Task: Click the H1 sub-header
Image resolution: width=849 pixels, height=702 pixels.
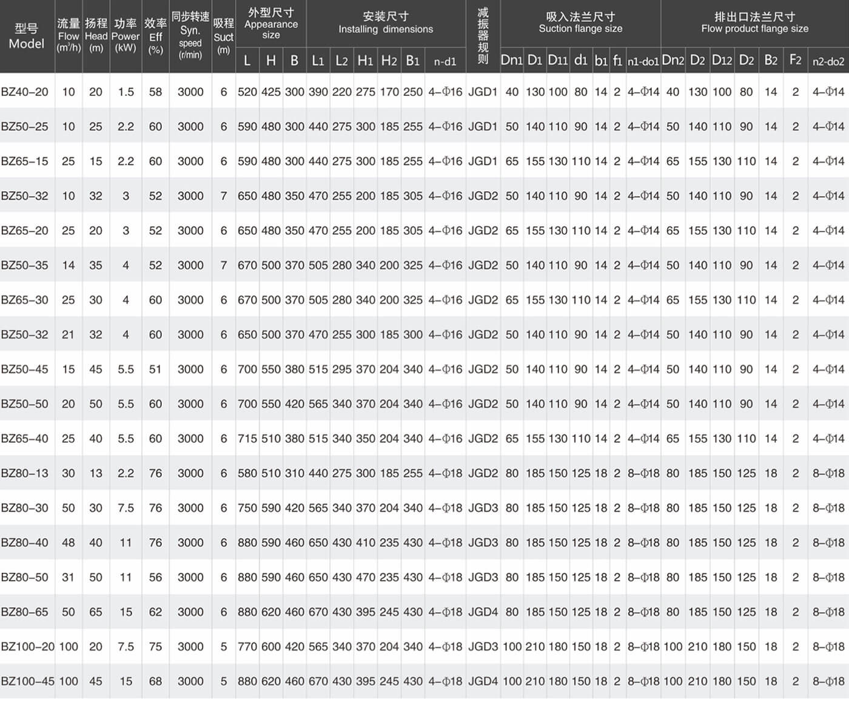Action: [365, 61]
